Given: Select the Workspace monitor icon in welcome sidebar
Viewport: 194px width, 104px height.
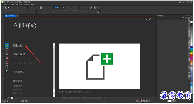Looking at the screenshot, I should coord(7,50).
